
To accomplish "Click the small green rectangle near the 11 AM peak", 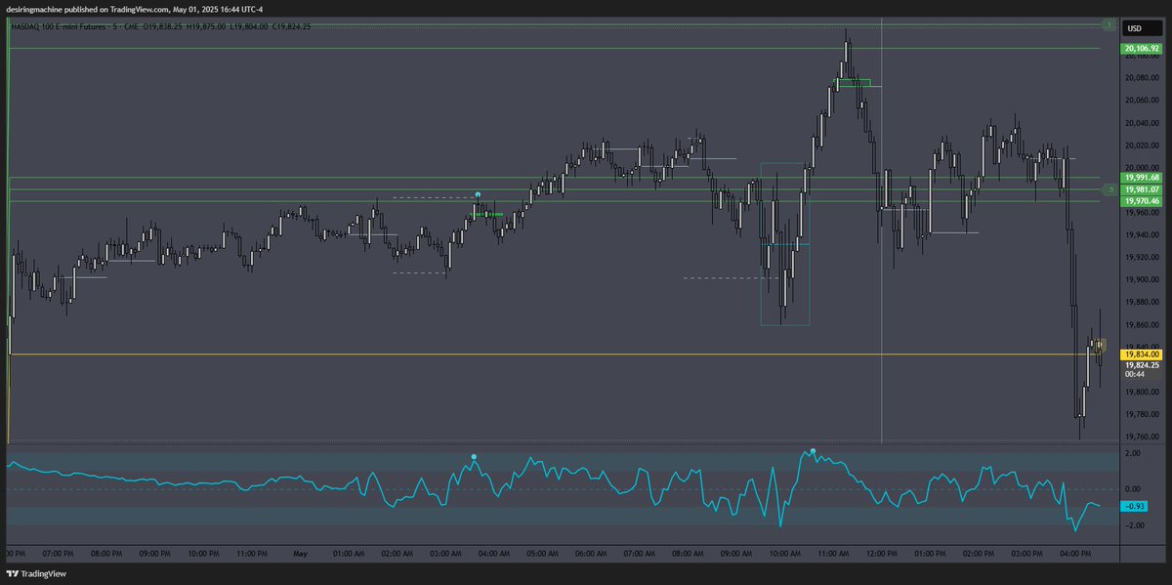I will (x=852, y=83).
